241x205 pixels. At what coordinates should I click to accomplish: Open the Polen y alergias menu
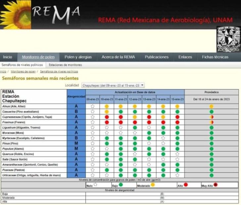pos(78,57)
